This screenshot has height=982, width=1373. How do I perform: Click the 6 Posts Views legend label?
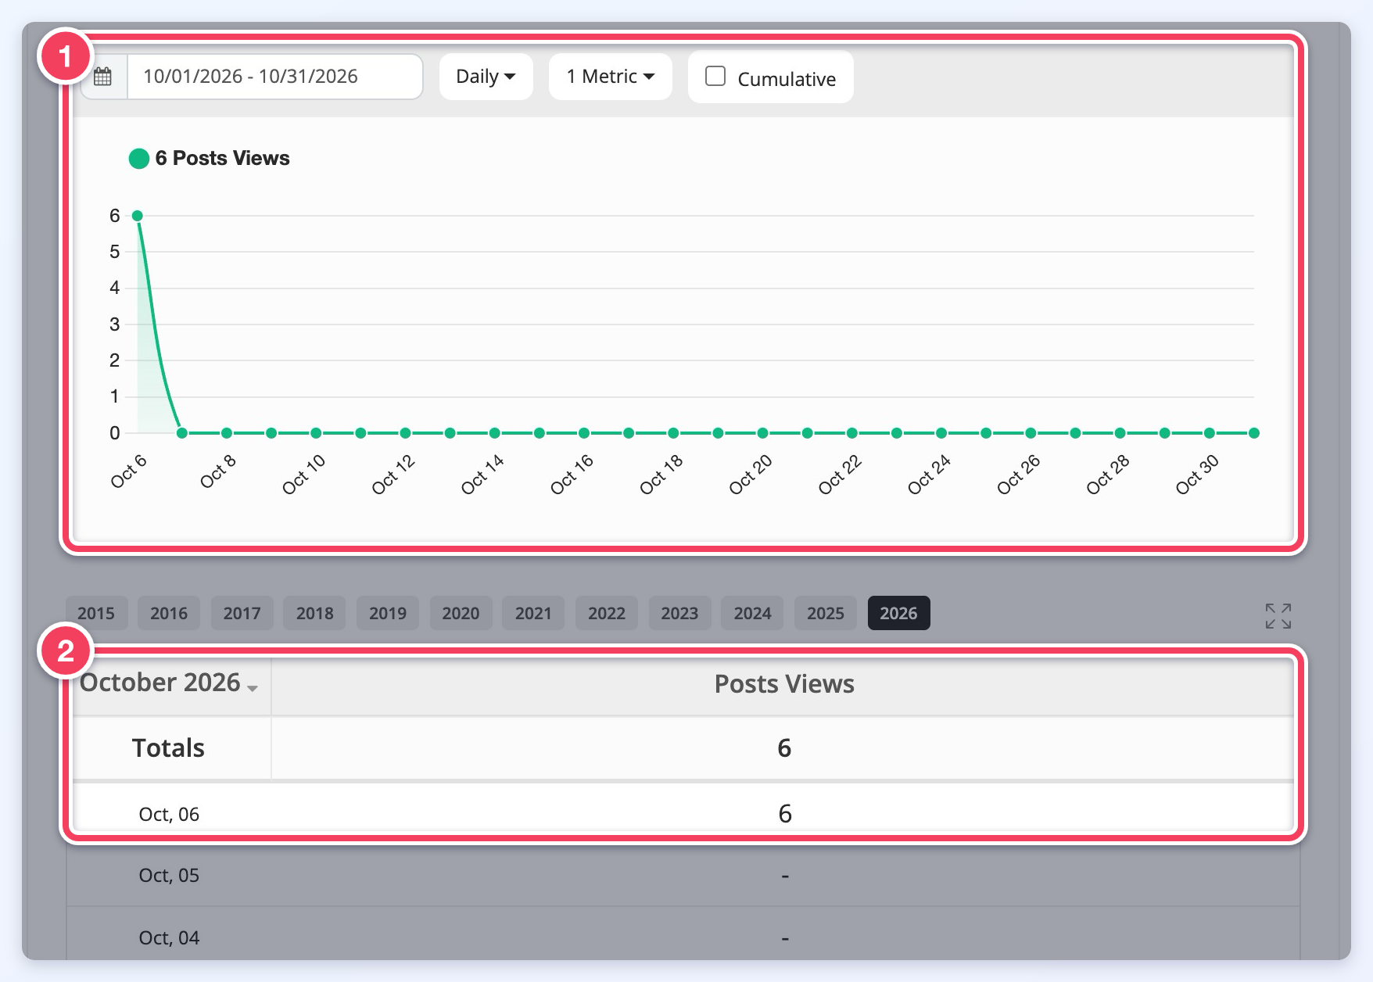[223, 159]
